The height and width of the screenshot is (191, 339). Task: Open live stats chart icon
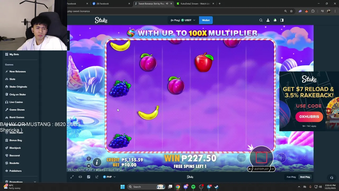click(x=88, y=177)
